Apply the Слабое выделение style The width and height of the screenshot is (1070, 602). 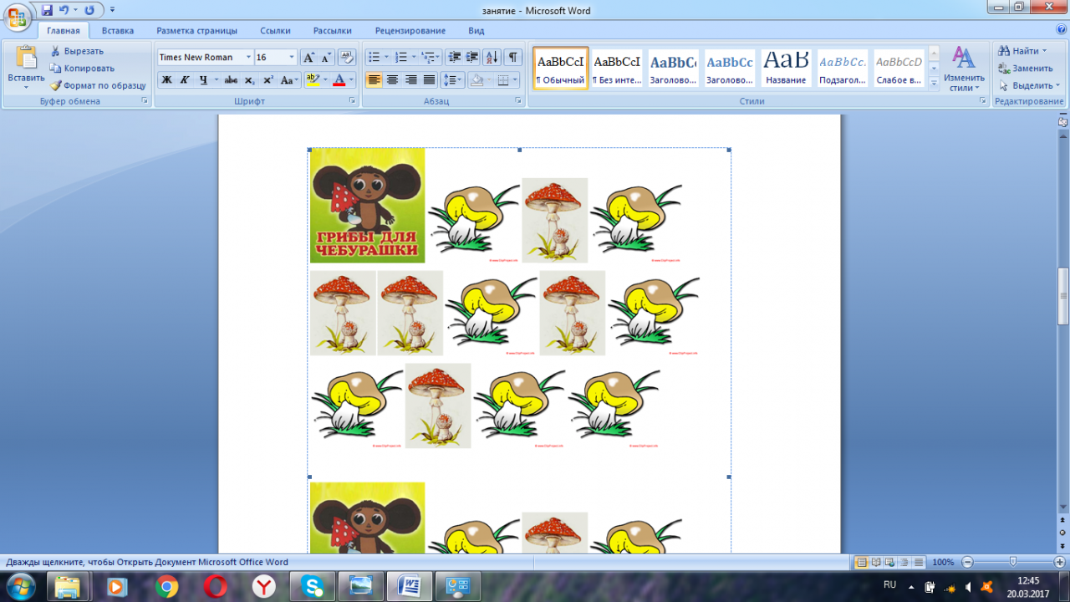(899, 68)
